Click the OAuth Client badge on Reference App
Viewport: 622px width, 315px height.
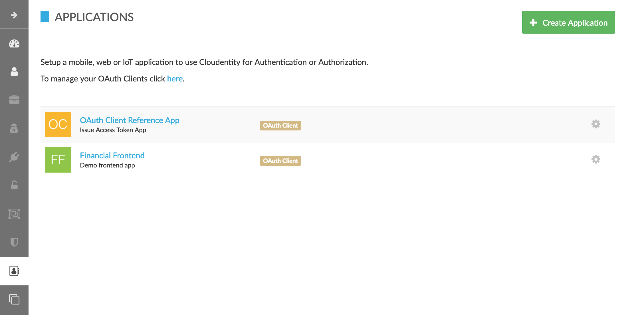280,125
